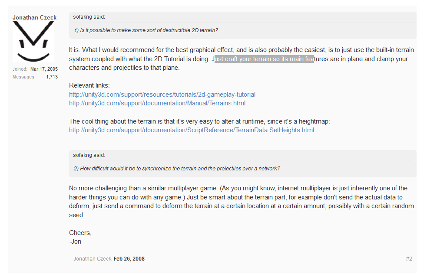Viewport: 437px width, 274px height.
Task: Click Jonathan Czeck's name in post footer
Action: [92, 259]
